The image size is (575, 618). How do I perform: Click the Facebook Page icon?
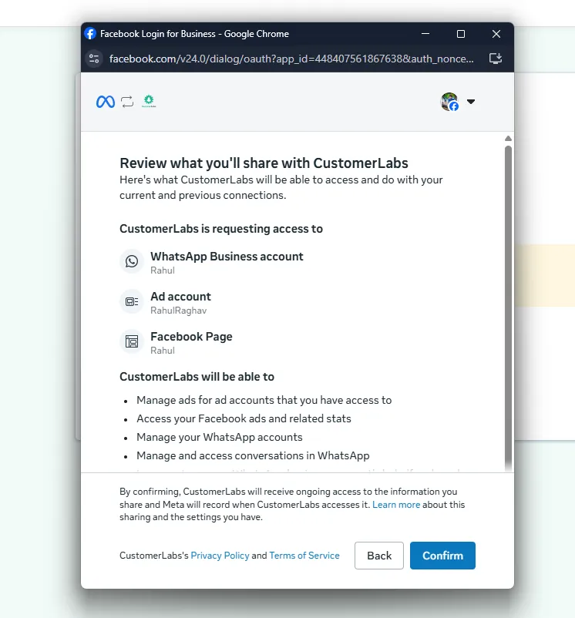(132, 341)
